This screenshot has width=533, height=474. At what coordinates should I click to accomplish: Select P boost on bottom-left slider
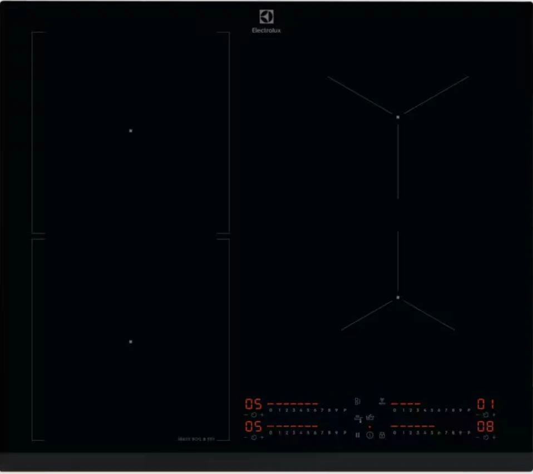click(x=344, y=432)
